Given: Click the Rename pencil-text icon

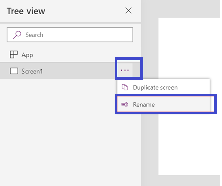Looking at the screenshot, I should point(125,104).
